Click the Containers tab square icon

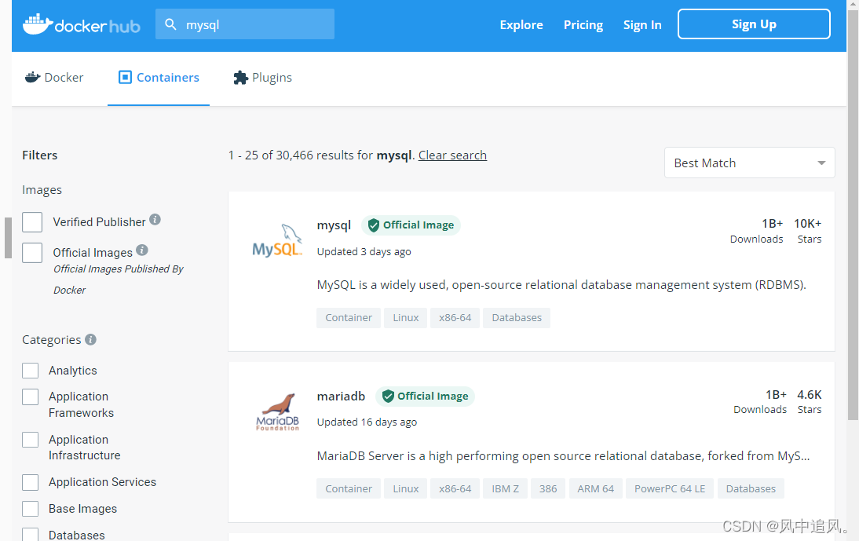125,77
